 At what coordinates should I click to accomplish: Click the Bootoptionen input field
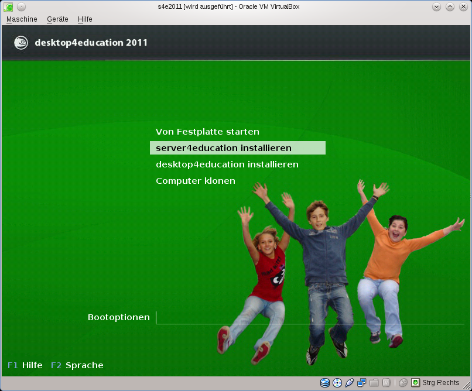click(310, 318)
